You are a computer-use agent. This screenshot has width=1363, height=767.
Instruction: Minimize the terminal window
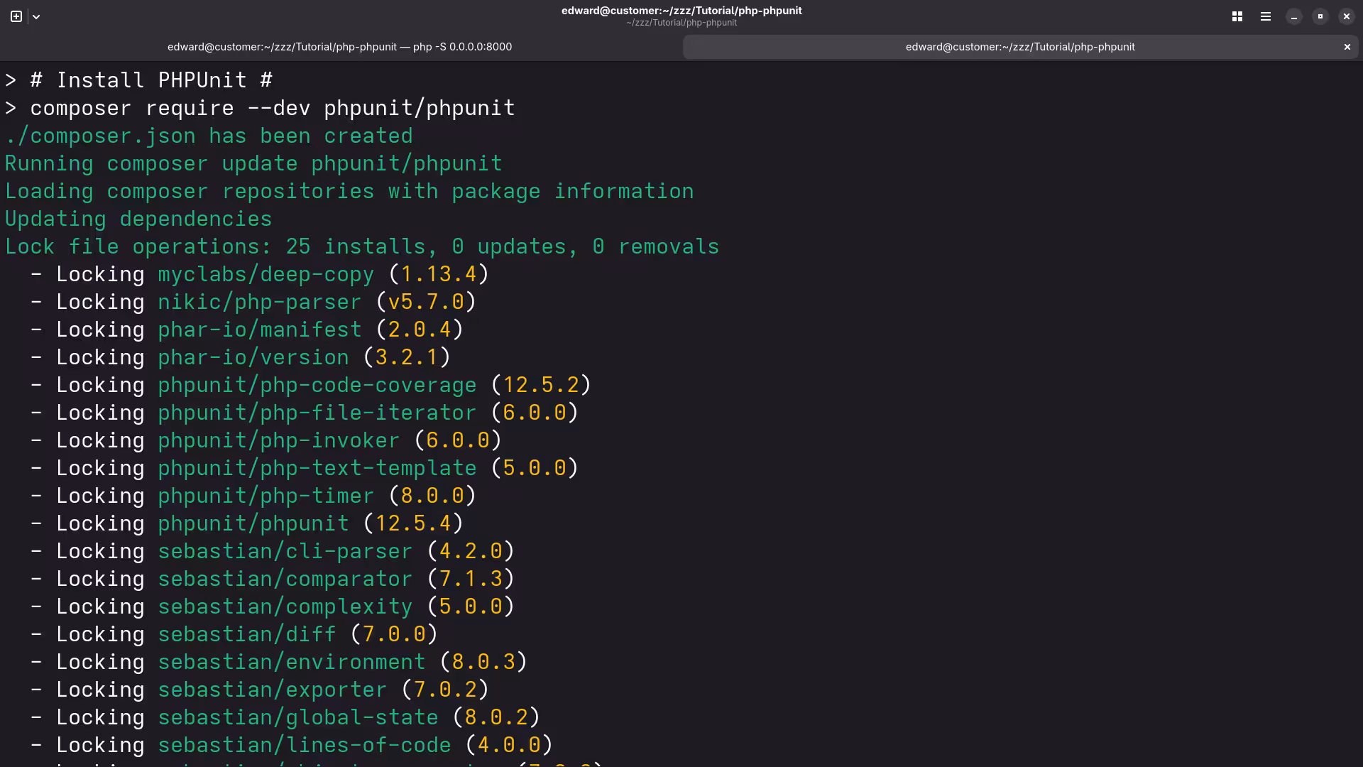tap(1293, 16)
